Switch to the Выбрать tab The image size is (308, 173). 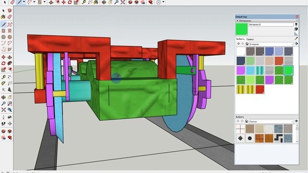click(x=240, y=39)
